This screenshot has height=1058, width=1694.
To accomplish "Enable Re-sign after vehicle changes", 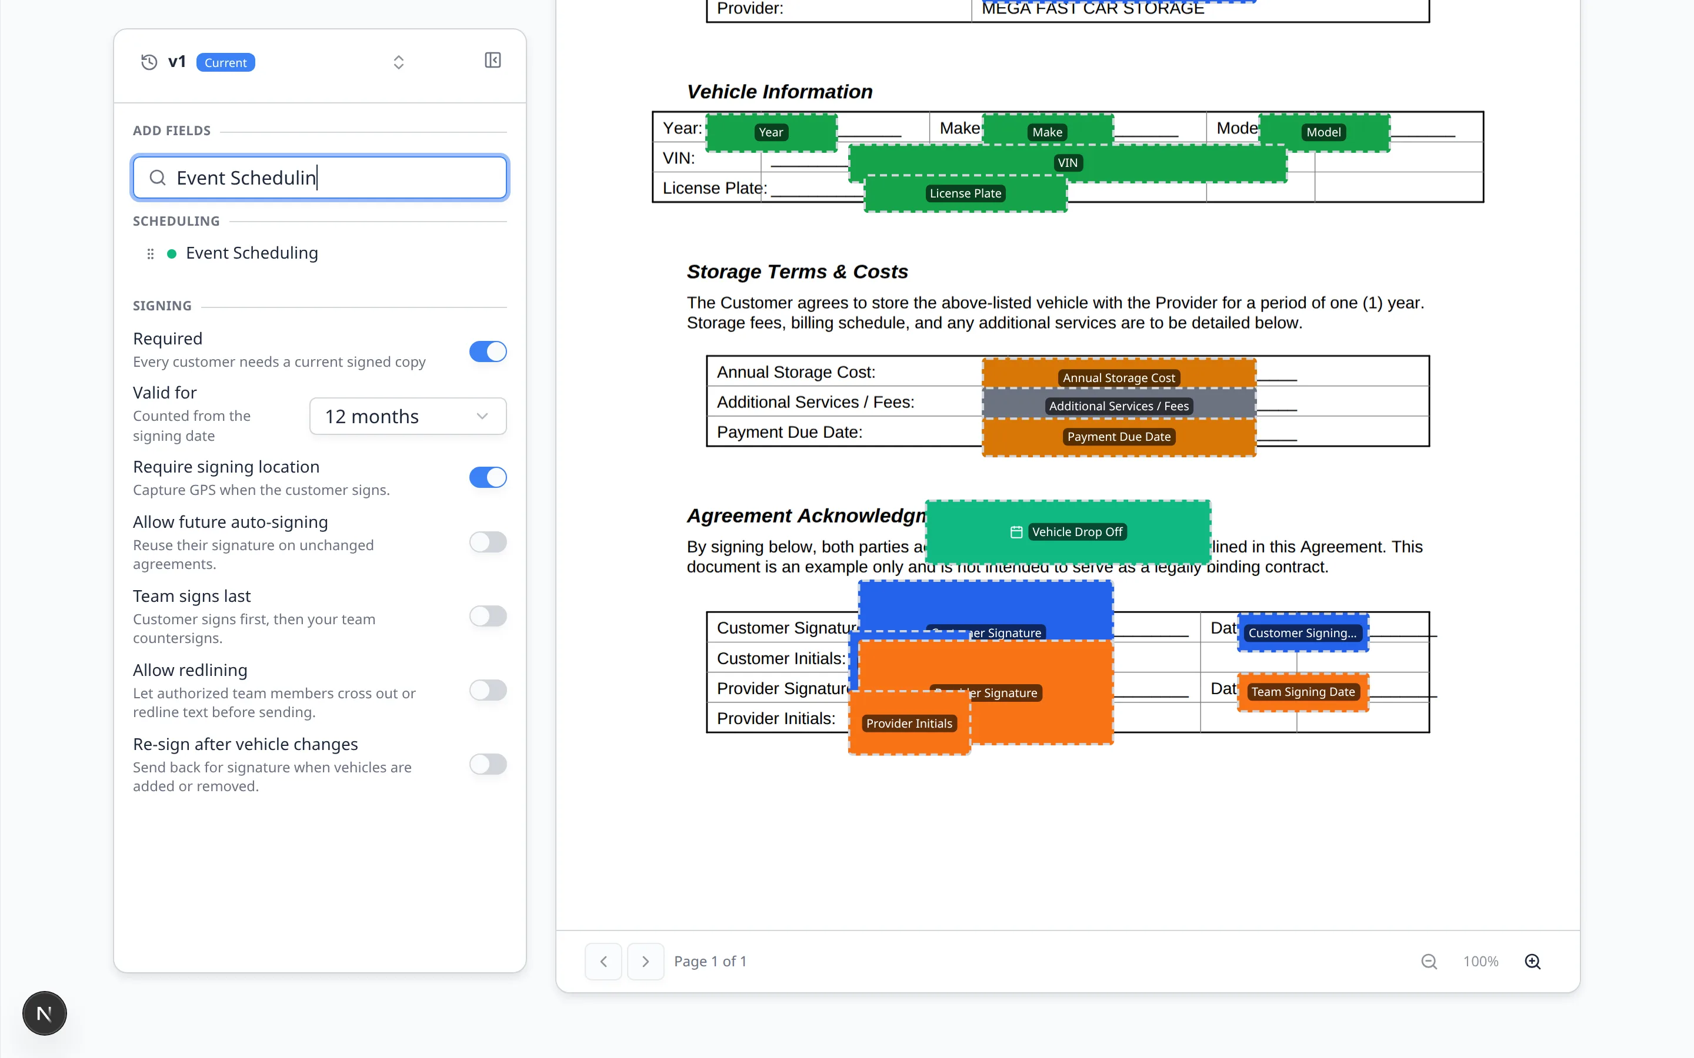I will pyautogui.click(x=488, y=764).
